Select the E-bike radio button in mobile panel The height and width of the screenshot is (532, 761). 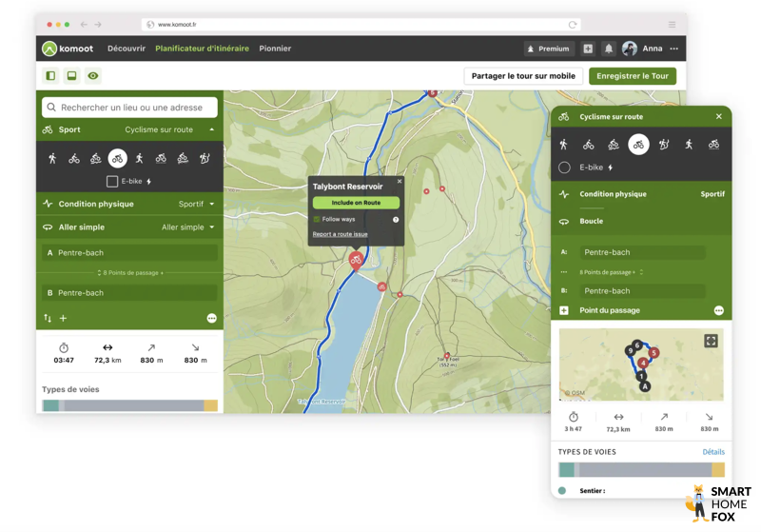(x=564, y=167)
